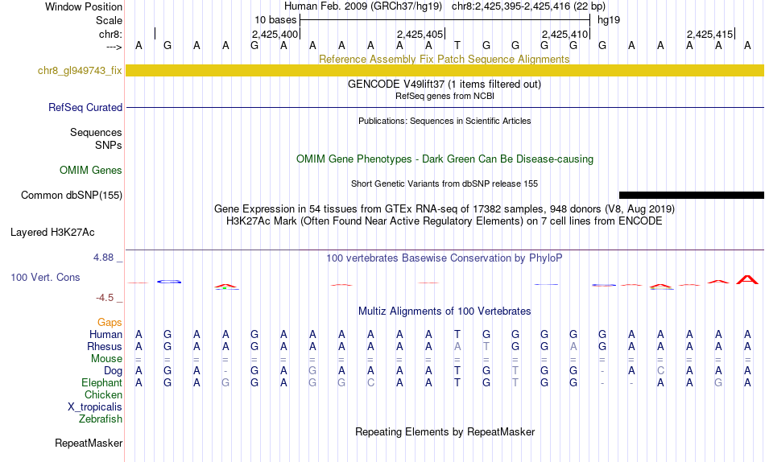Click the Common dbSNP(155) track label
The height and width of the screenshot is (462, 765).
tap(72, 195)
